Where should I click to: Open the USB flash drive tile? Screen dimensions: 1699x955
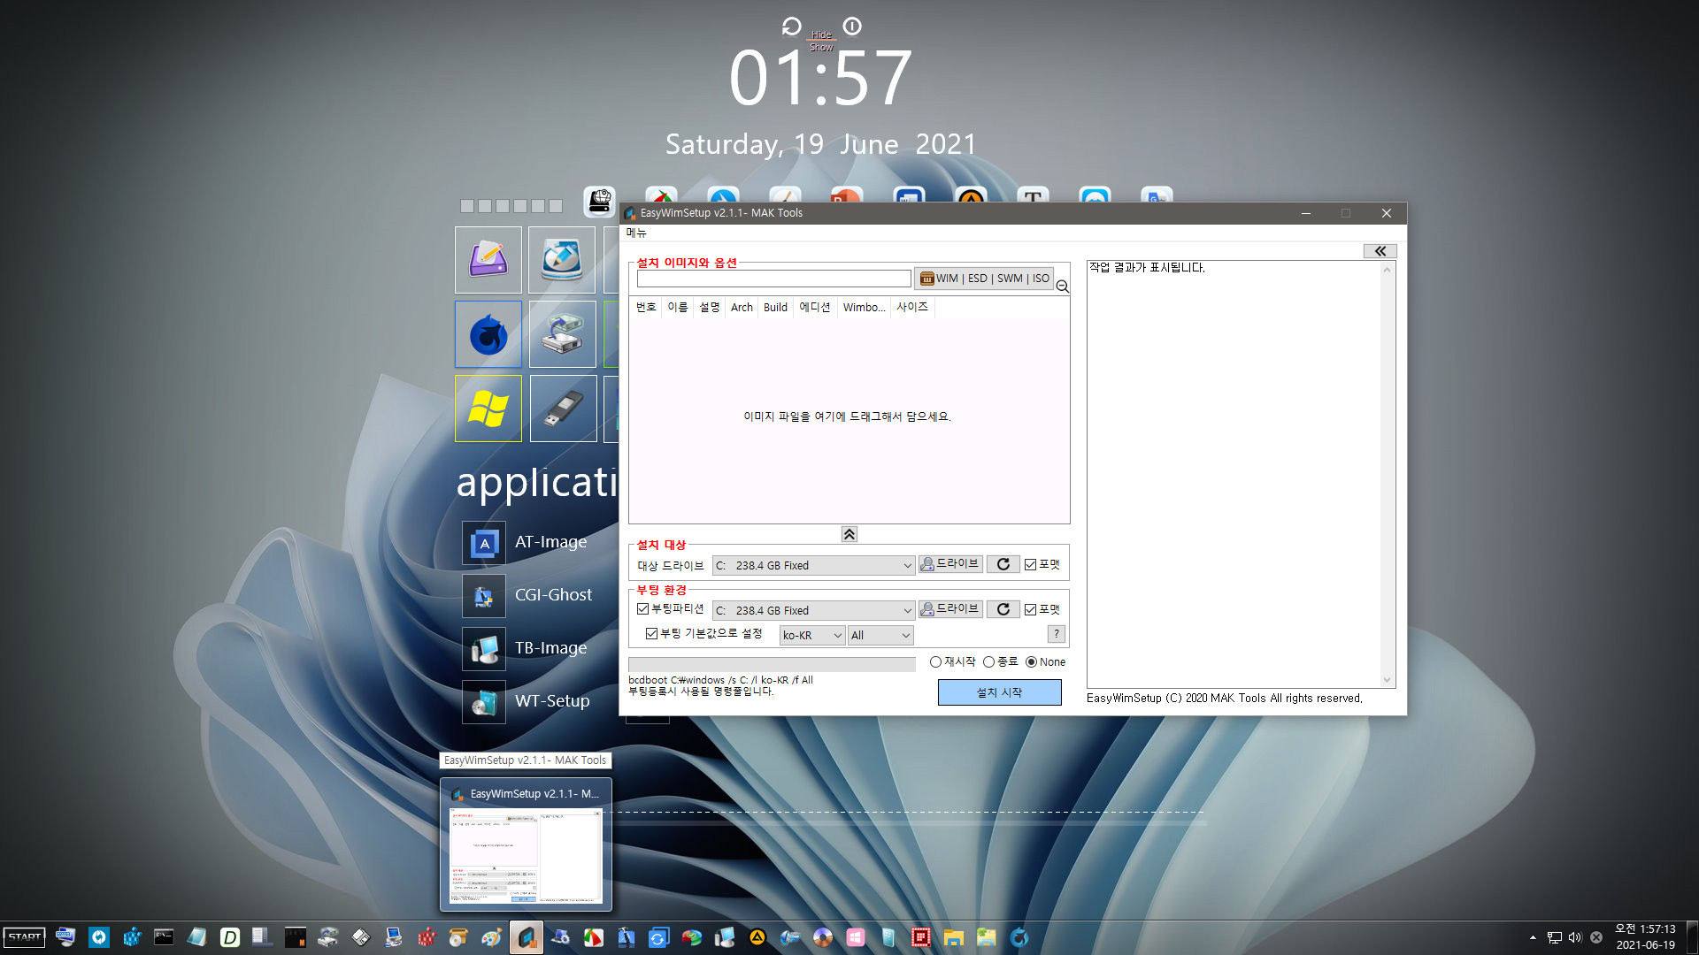[x=564, y=409]
